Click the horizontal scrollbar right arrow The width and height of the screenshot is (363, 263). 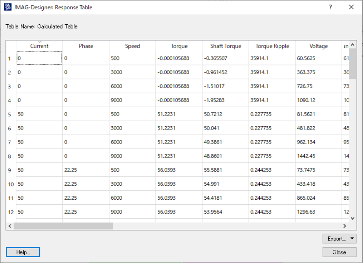point(345,226)
